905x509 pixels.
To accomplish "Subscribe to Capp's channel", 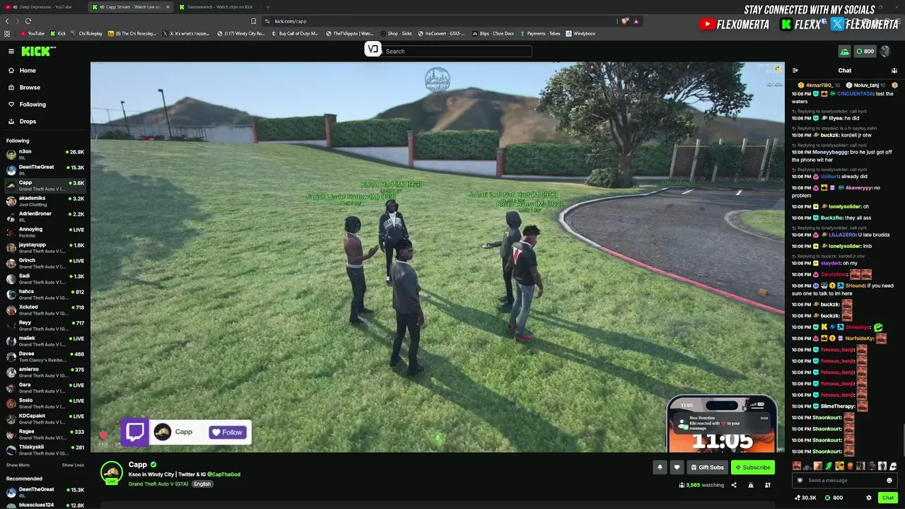I will (x=752, y=467).
